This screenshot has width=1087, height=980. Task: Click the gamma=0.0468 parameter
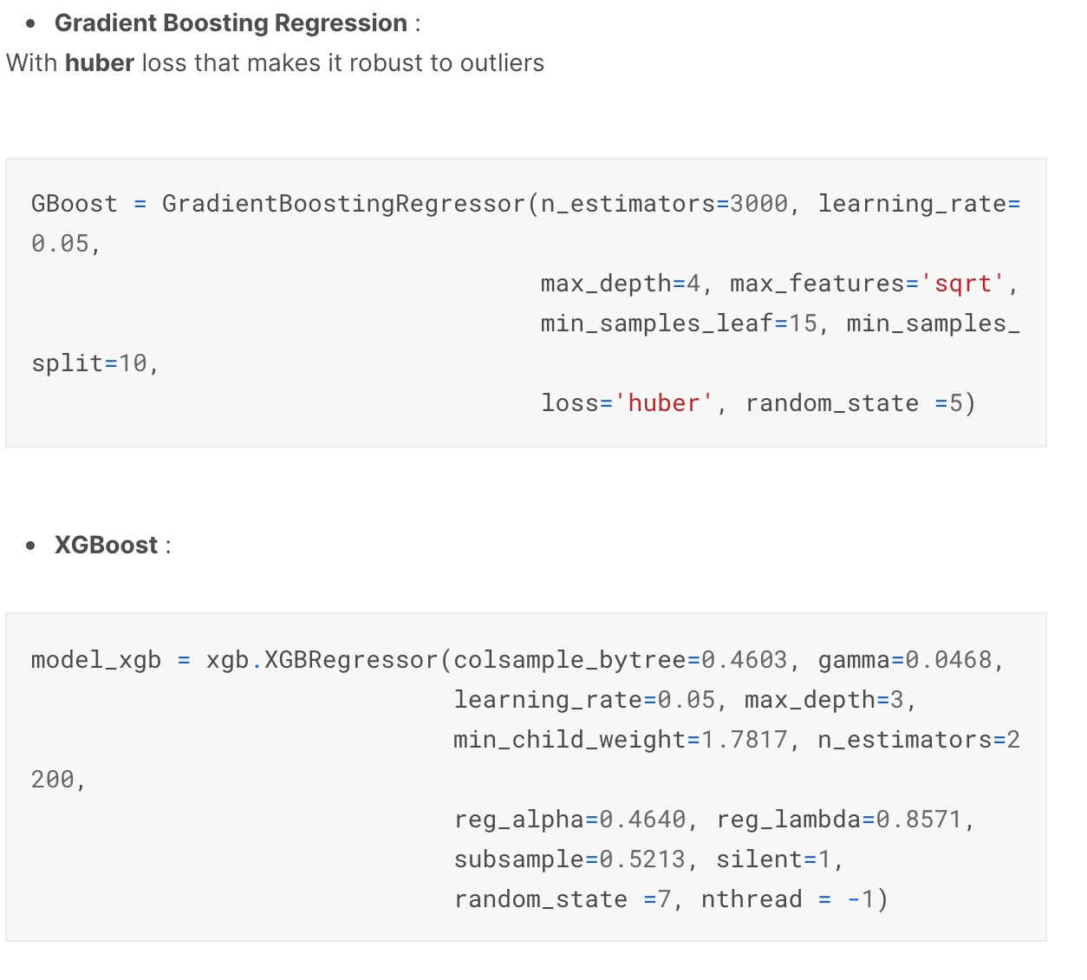click(x=904, y=660)
